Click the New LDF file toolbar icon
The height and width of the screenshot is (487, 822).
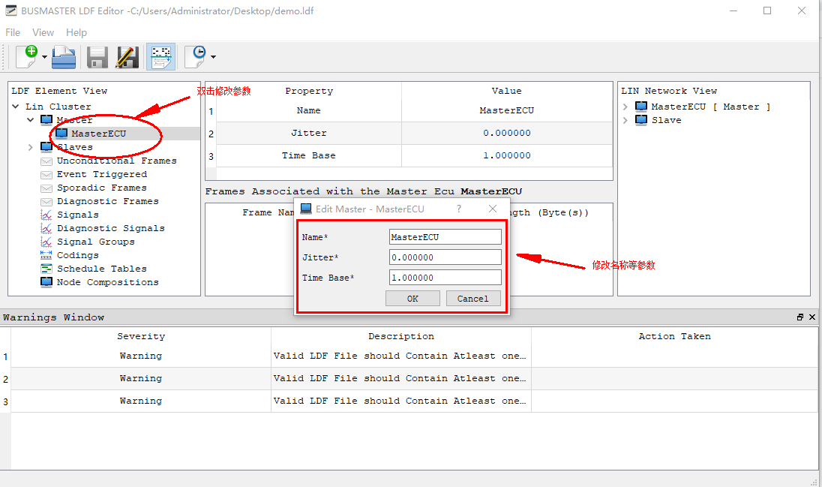click(27, 57)
